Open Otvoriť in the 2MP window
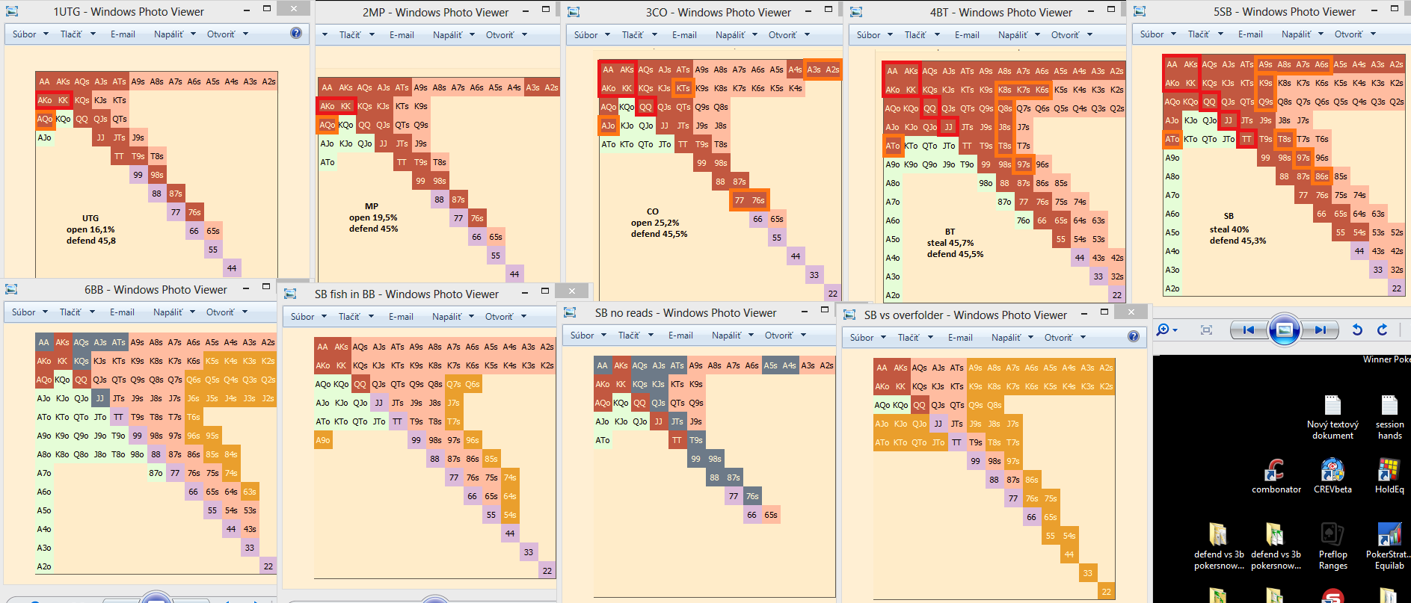The height and width of the screenshot is (603, 1411). click(x=505, y=34)
